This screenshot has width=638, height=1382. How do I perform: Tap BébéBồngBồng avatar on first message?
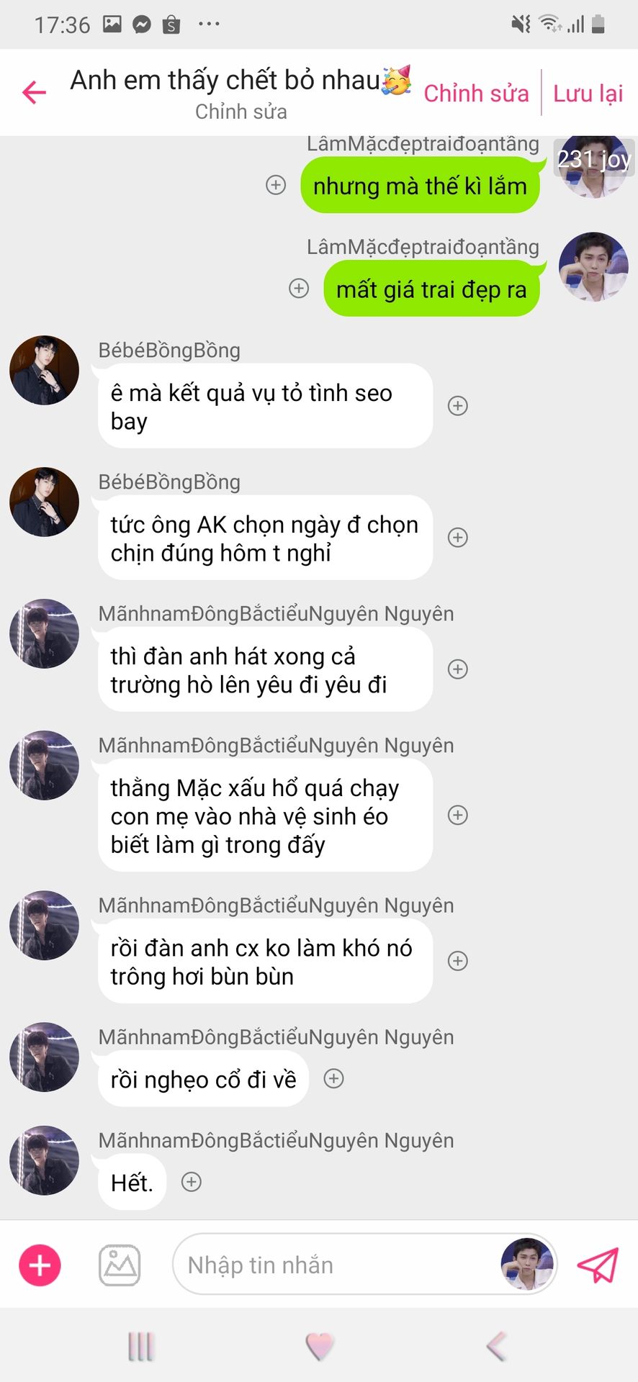coord(44,370)
